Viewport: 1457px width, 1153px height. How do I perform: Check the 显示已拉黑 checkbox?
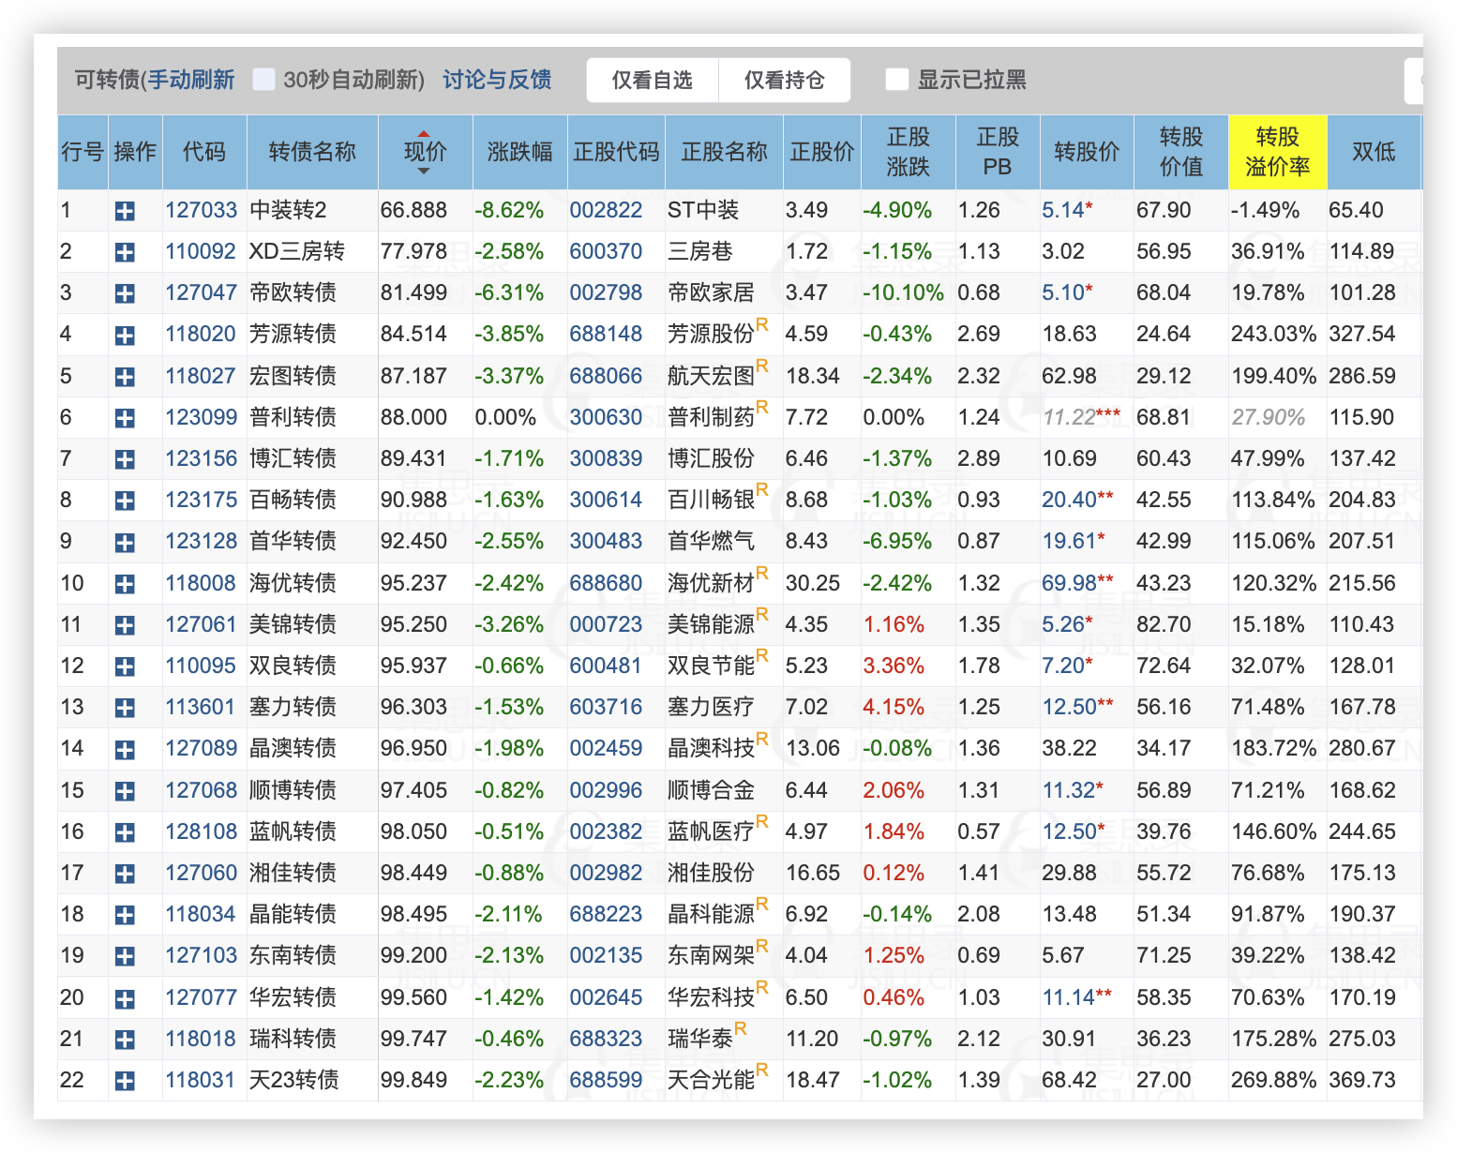(897, 80)
